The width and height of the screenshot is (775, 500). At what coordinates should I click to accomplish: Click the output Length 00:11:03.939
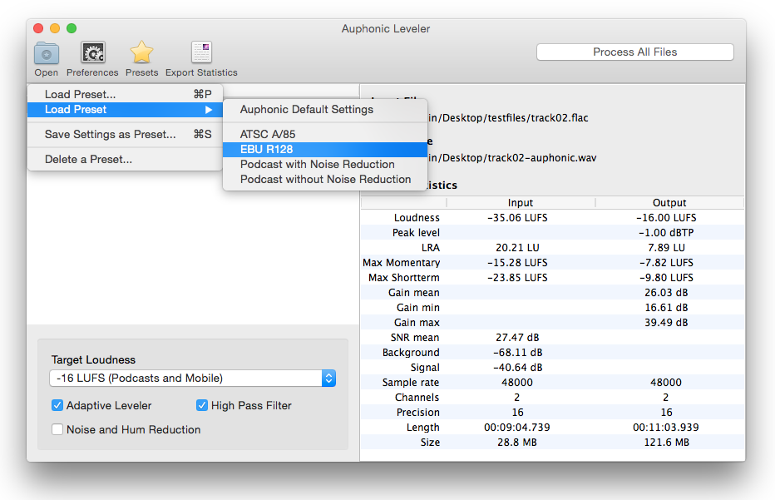[666, 428]
